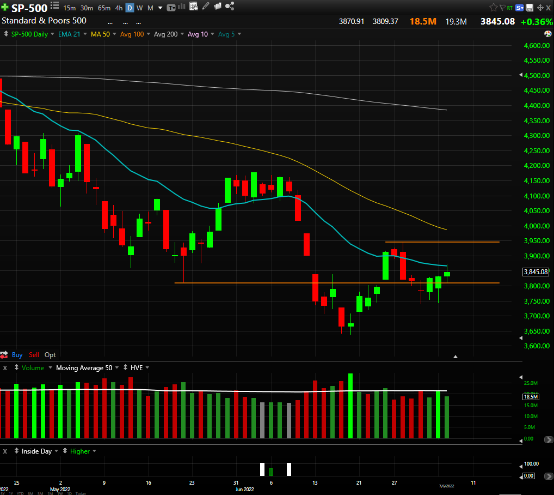This screenshot has height=495, width=554.
Task: Open the color palette icon
Action: click(x=547, y=34)
